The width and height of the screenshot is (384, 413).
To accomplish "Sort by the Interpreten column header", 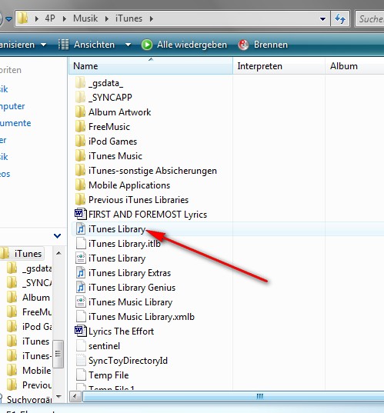I will click(279, 66).
